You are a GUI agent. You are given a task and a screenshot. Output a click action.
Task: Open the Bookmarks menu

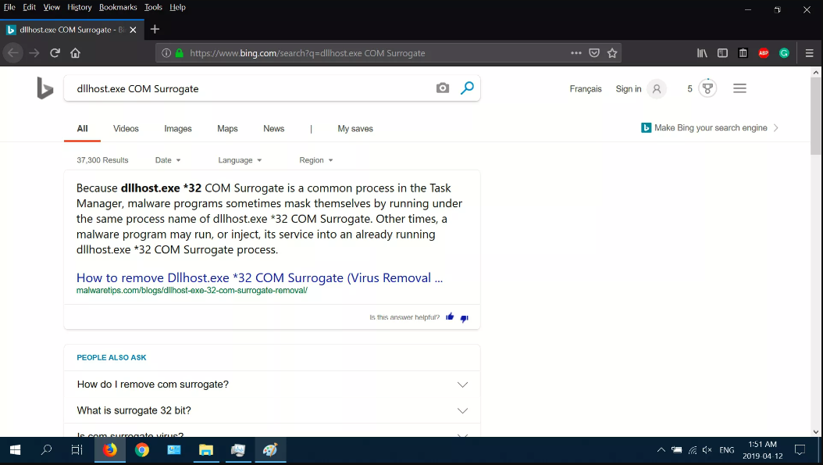coord(118,7)
